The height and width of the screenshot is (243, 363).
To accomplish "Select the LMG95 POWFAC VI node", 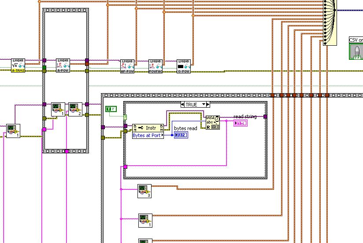I will (156, 66).
